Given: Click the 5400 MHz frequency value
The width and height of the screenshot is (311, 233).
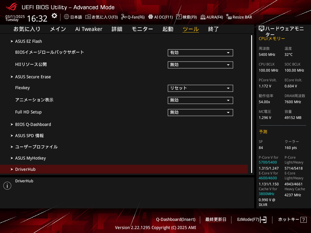Looking at the screenshot, I should (x=267, y=55).
